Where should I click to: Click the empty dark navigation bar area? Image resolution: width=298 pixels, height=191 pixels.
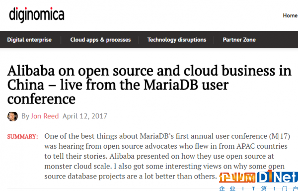click(x=278, y=40)
